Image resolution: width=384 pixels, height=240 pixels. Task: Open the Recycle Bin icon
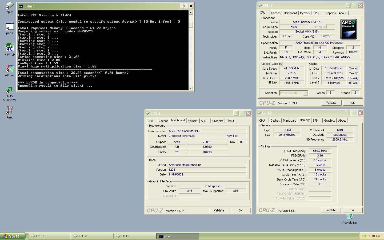350,219
